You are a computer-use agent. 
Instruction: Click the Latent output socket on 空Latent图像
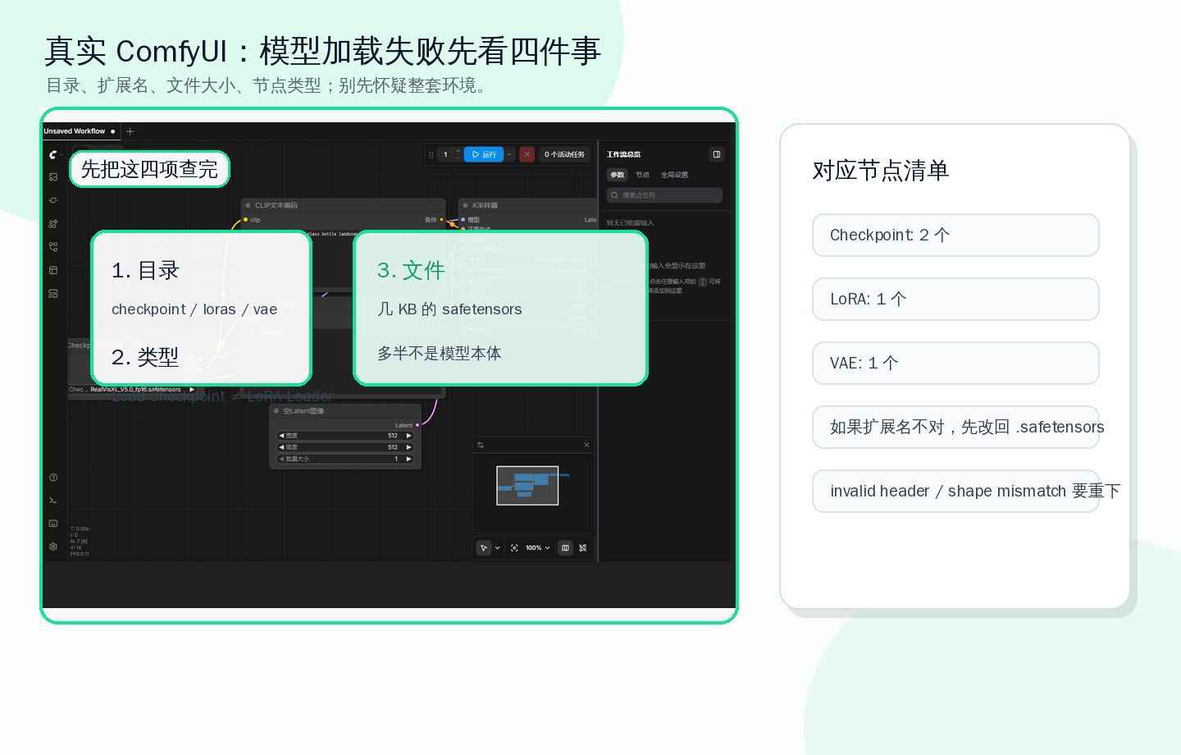click(x=417, y=425)
